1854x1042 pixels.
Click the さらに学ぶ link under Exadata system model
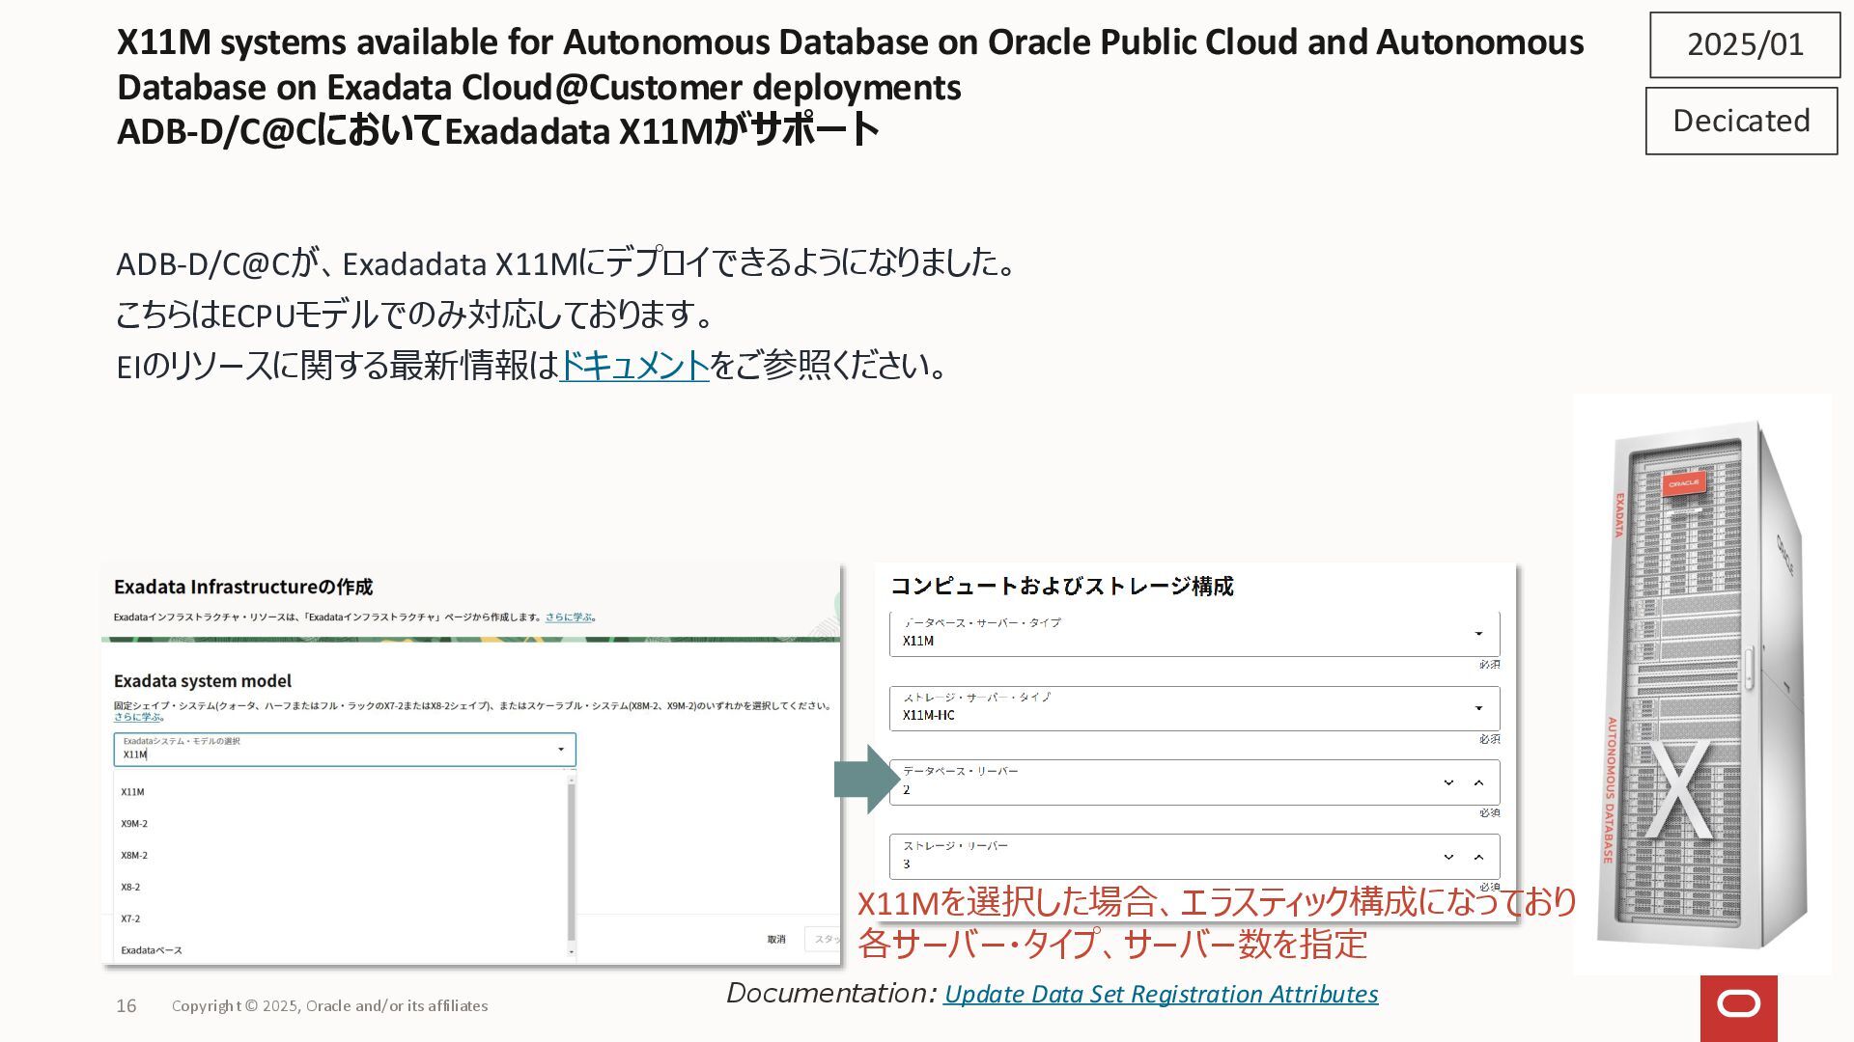137,717
